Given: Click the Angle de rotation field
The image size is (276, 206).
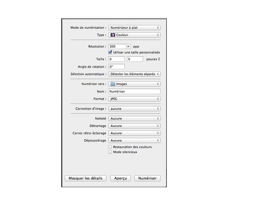Looking at the screenshot, I should click(x=117, y=67).
